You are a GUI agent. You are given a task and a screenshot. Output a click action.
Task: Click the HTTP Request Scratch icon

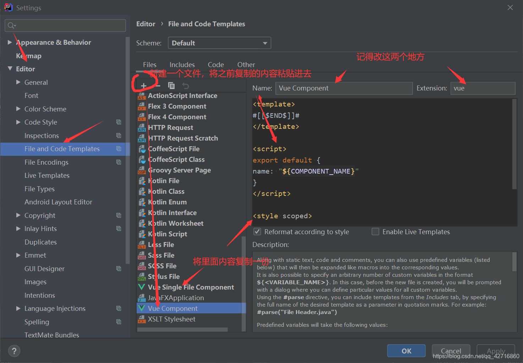pyautogui.click(x=142, y=138)
